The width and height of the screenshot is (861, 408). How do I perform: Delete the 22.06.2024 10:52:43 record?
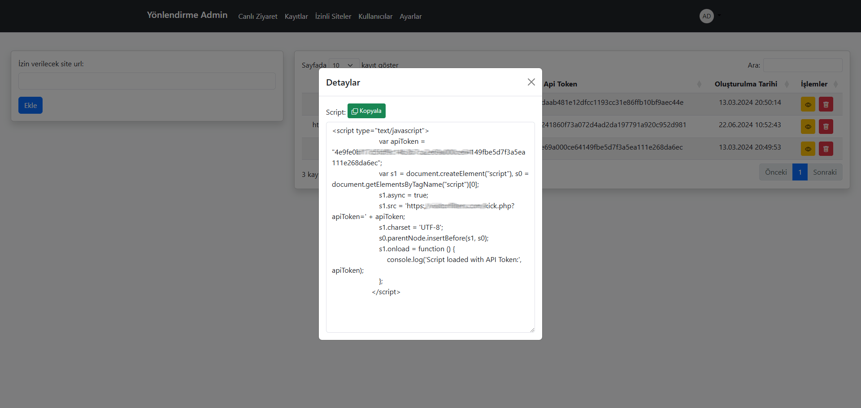point(826,127)
